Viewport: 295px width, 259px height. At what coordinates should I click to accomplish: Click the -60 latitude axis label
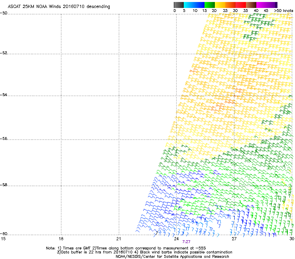4,234
